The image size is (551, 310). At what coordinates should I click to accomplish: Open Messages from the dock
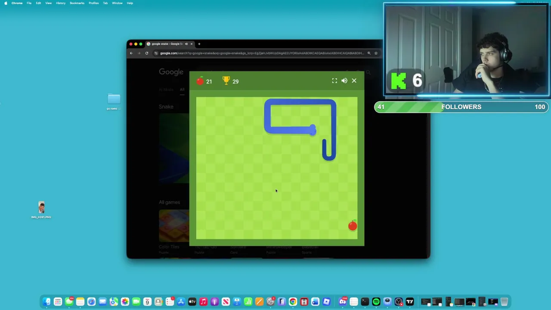click(x=69, y=301)
